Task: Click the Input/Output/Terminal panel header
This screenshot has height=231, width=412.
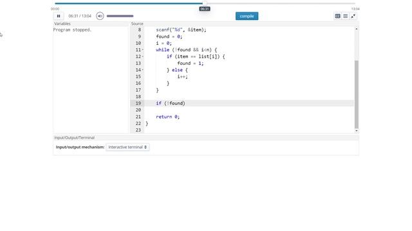Action: pos(206,137)
